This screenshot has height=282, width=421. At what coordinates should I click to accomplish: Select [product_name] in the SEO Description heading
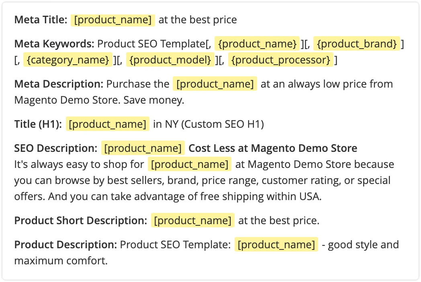tap(143, 148)
